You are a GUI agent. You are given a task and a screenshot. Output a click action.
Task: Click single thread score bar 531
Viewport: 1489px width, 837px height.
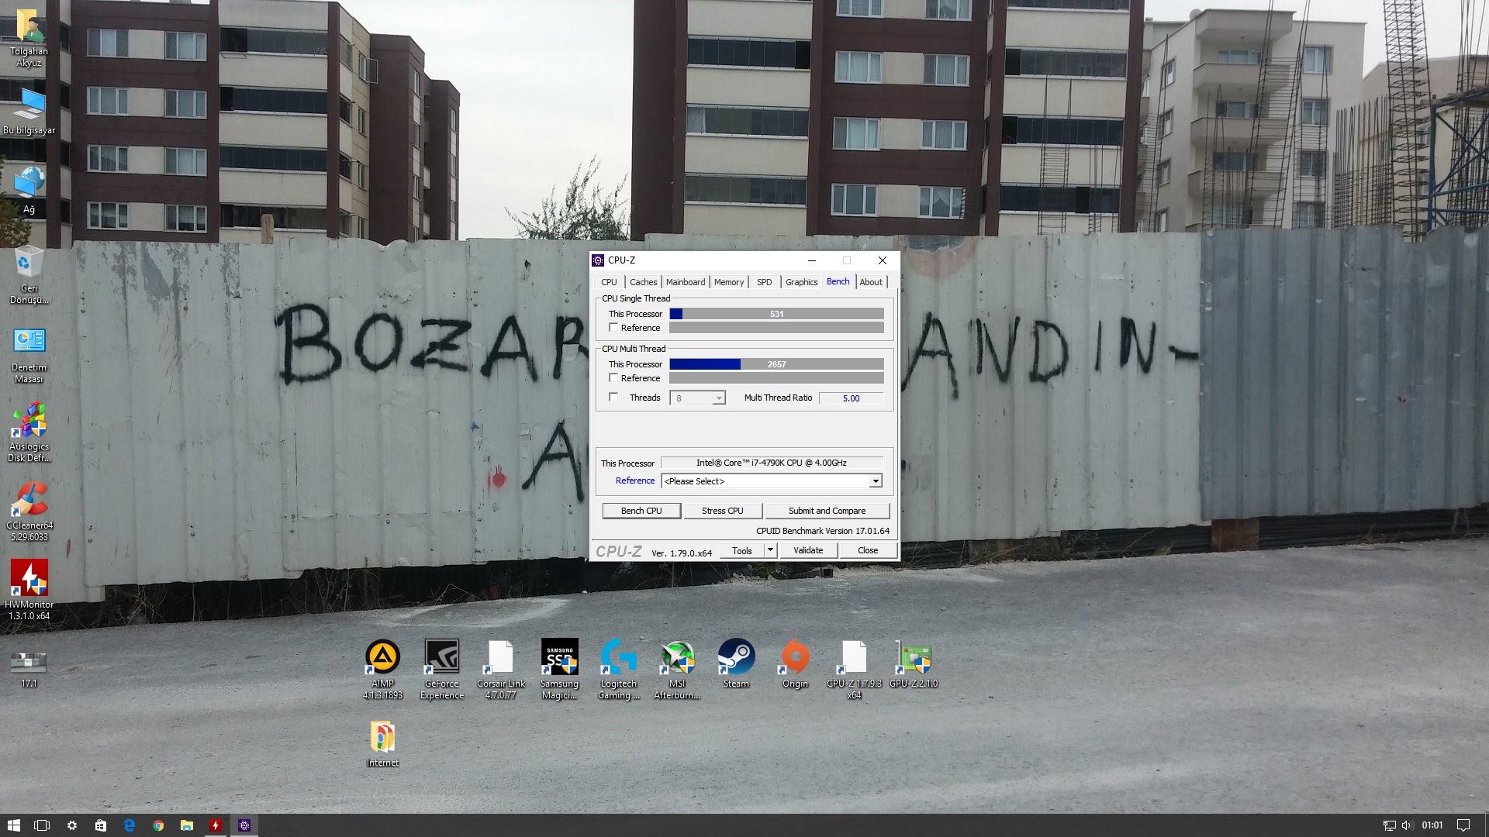point(776,314)
